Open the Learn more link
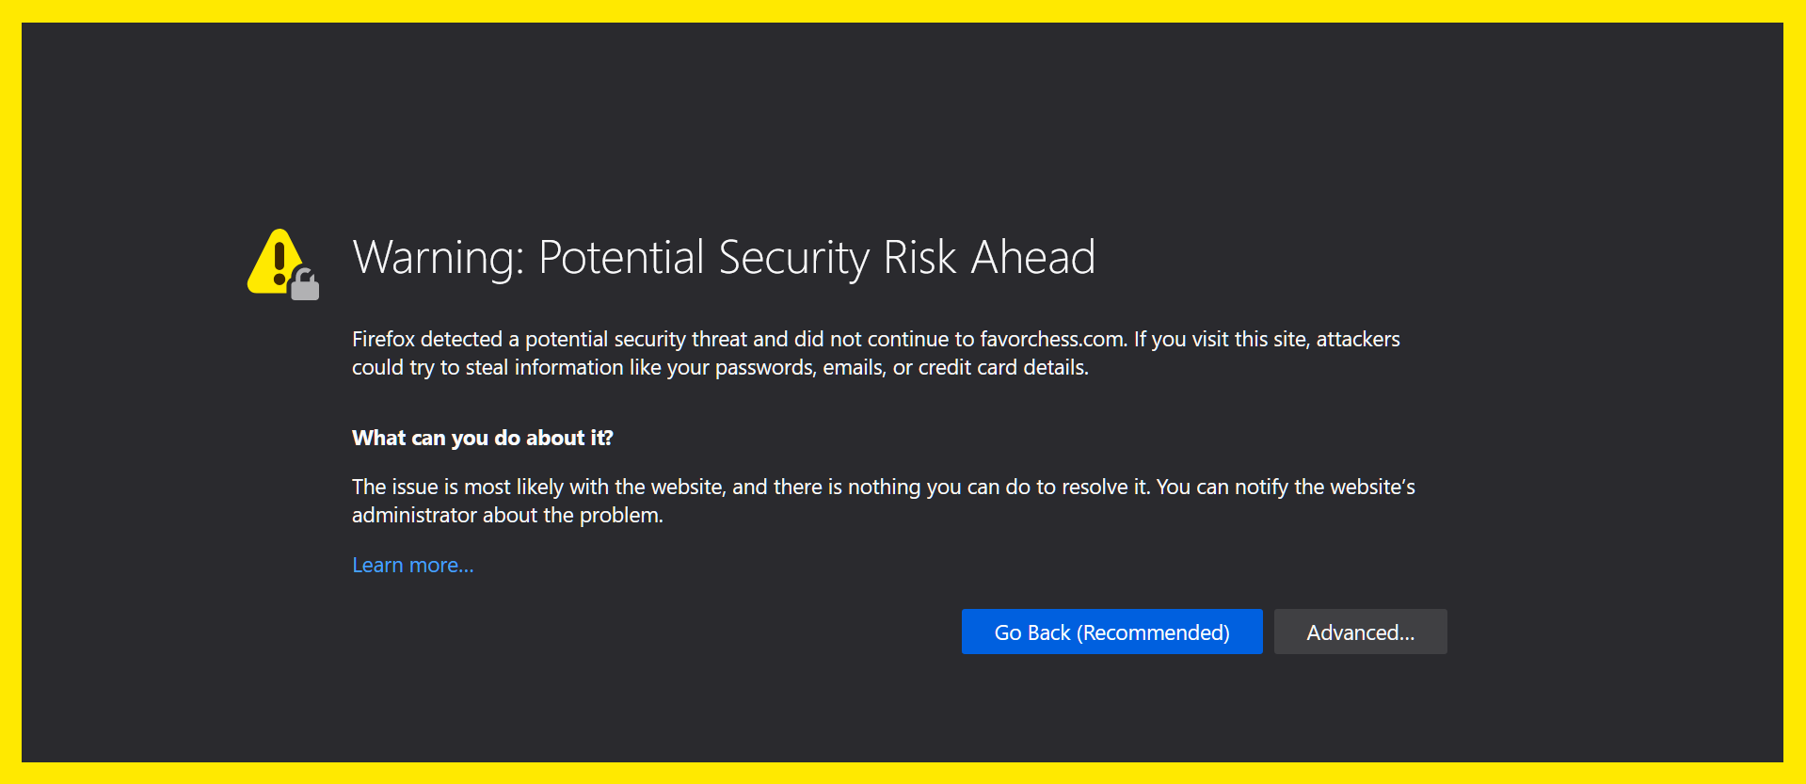The image size is (1806, 784). [x=412, y=565]
